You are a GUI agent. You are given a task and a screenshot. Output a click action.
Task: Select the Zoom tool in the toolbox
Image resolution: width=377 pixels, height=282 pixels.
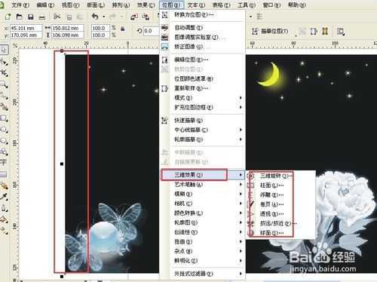[x=4, y=84]
